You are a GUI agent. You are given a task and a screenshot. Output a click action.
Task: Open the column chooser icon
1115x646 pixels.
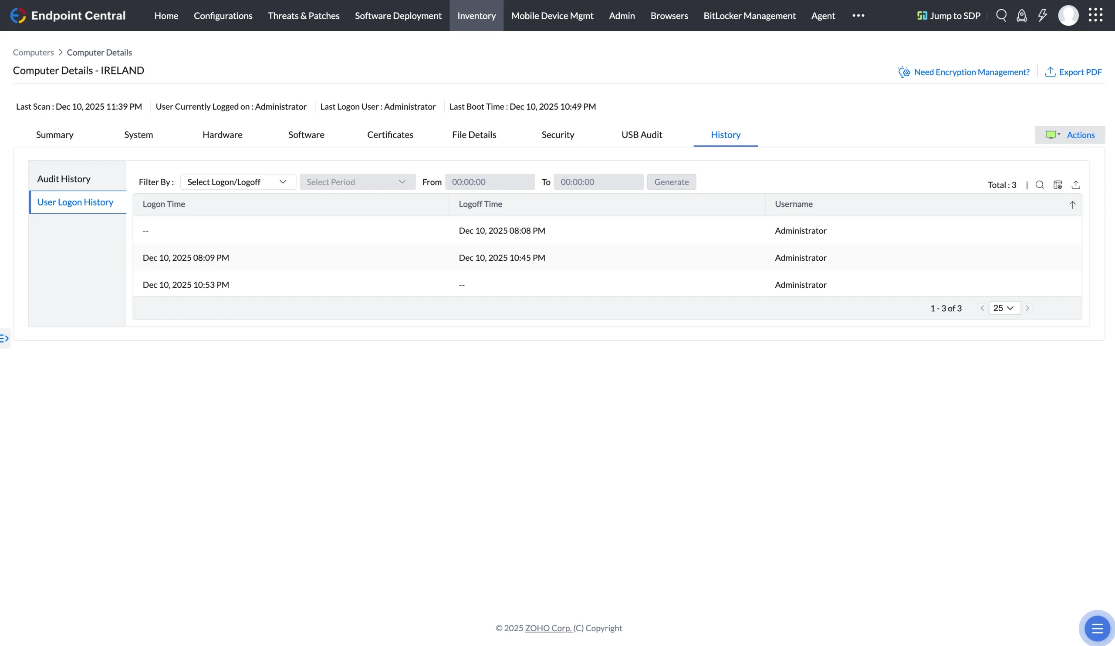coord(1058,185)
